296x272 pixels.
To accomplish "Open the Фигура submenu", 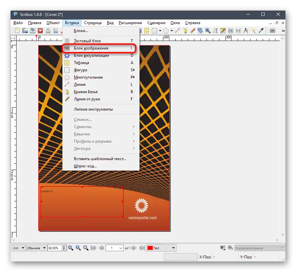I will click(101, 70).
